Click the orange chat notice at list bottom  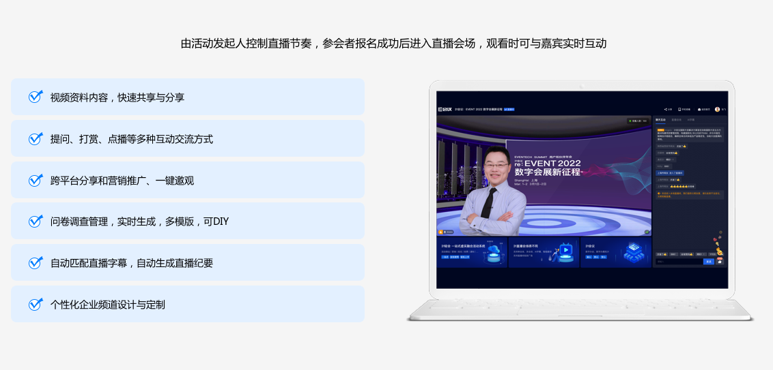(690, 195)
